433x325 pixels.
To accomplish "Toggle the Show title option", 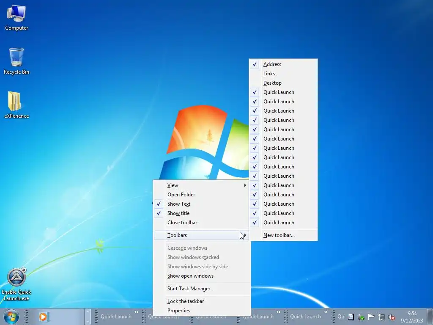I will tap(202, 213).
